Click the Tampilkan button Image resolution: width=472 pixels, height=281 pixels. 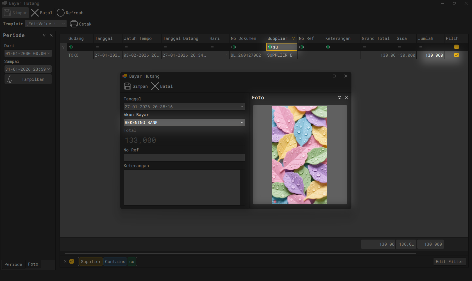[x=28, y=79]
